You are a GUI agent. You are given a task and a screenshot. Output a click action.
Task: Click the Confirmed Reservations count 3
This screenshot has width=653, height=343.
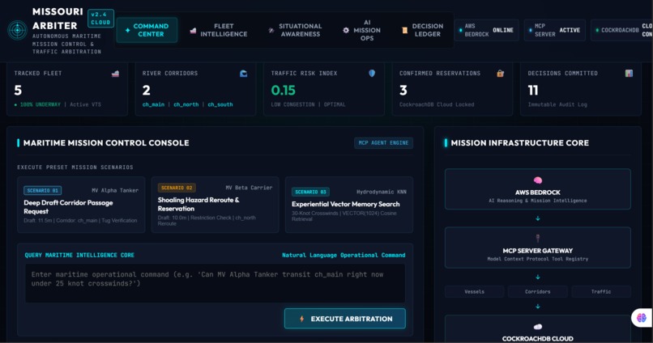[x=403, y=91]
